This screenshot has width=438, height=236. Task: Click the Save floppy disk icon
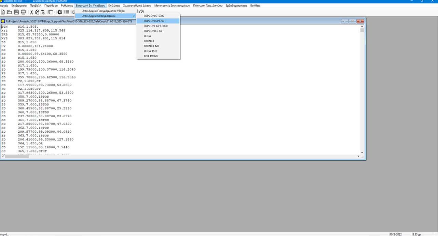[16, 12]
